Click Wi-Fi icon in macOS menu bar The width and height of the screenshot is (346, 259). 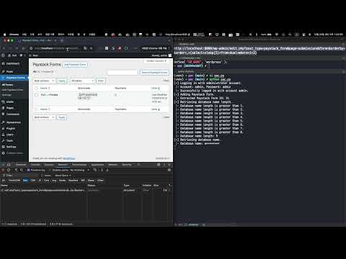(x=277, y=35)
